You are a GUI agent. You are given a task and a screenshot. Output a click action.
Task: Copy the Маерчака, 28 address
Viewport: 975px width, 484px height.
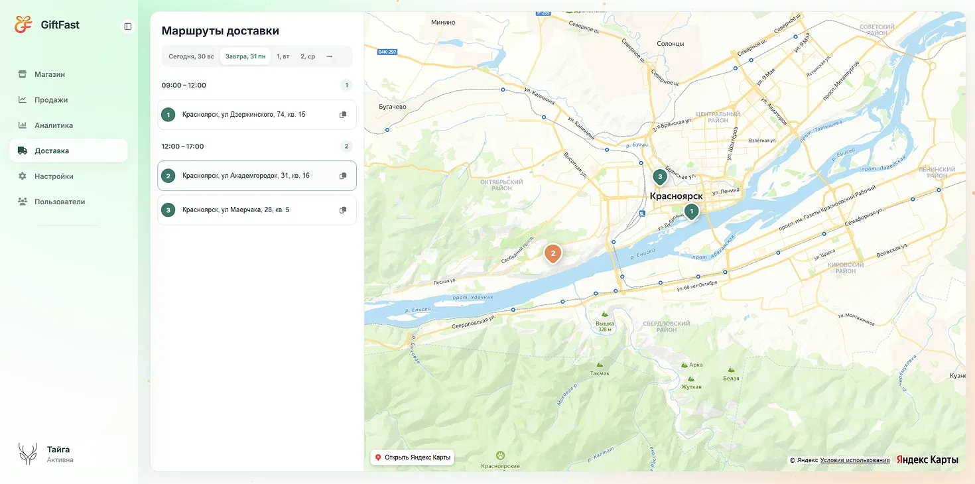[343, 210]
